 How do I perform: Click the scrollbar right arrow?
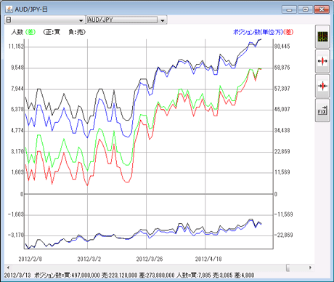coord(310,267)
